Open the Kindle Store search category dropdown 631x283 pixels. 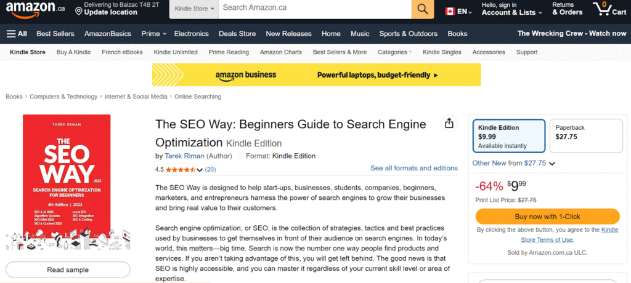pos(194,9)
